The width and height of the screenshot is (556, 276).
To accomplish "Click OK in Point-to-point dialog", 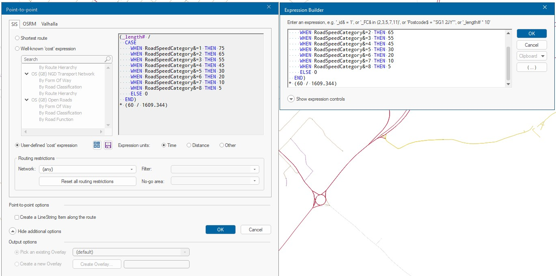I will 220,229.
